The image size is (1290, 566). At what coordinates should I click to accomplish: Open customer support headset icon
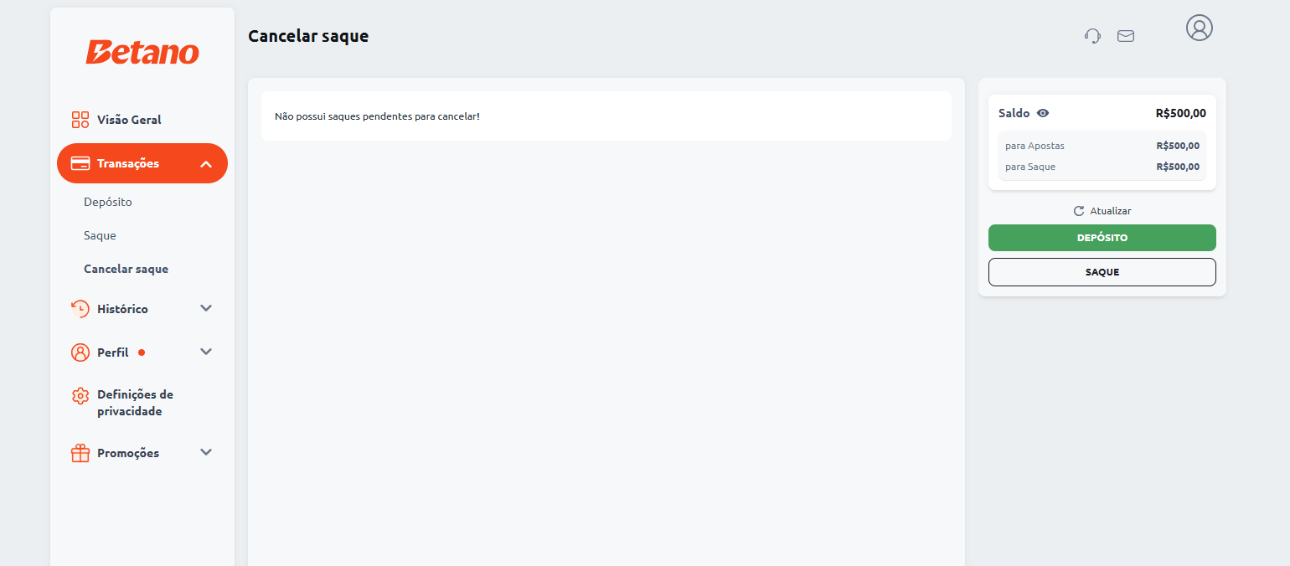(x=1092, y=36)
